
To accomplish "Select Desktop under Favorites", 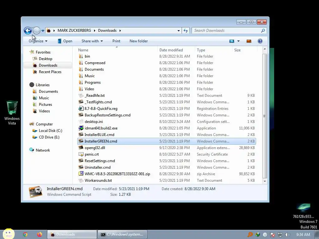I will (x=45, y=59).
